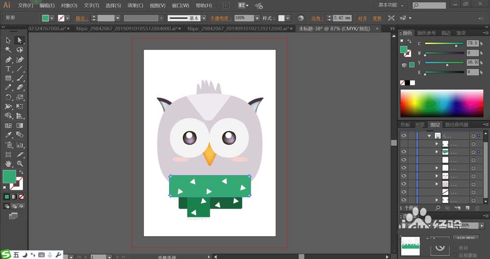This screenshot has width=490, height=259.
Task: Open the 文件(F) menu
Action: click(25, 5)
